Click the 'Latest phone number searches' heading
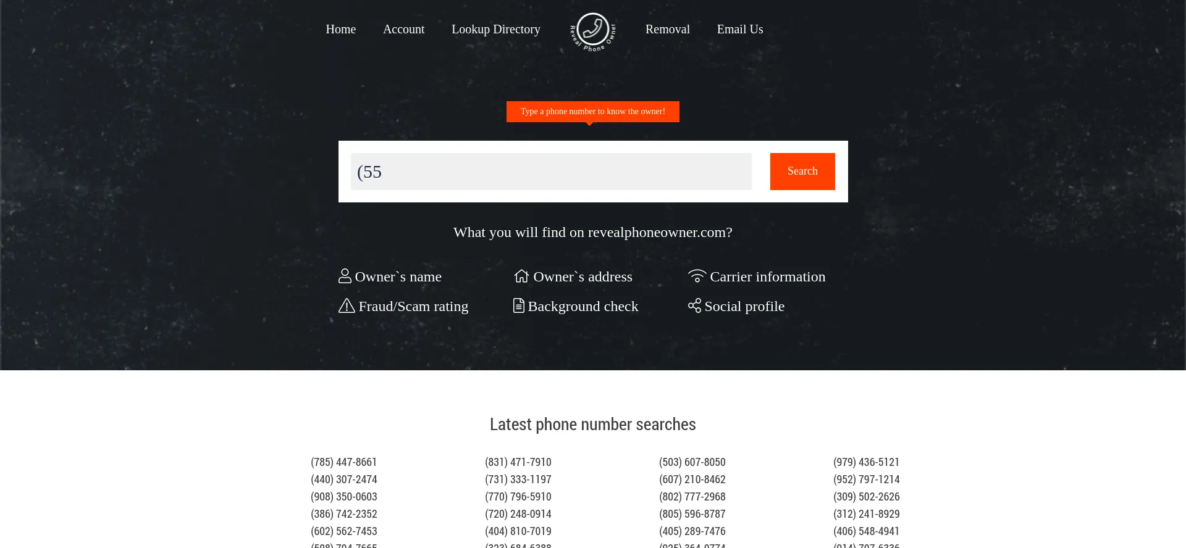The height and width of the screenshot is (548, 1186). pyautogui.click(x=593, y=425)
